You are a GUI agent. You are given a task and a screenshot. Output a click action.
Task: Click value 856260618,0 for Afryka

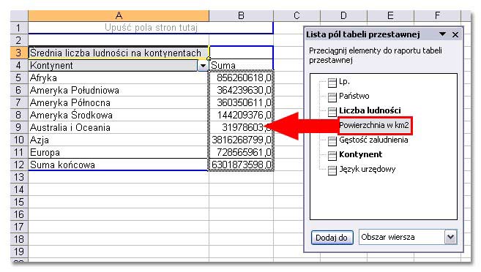(x=241, y=78)
